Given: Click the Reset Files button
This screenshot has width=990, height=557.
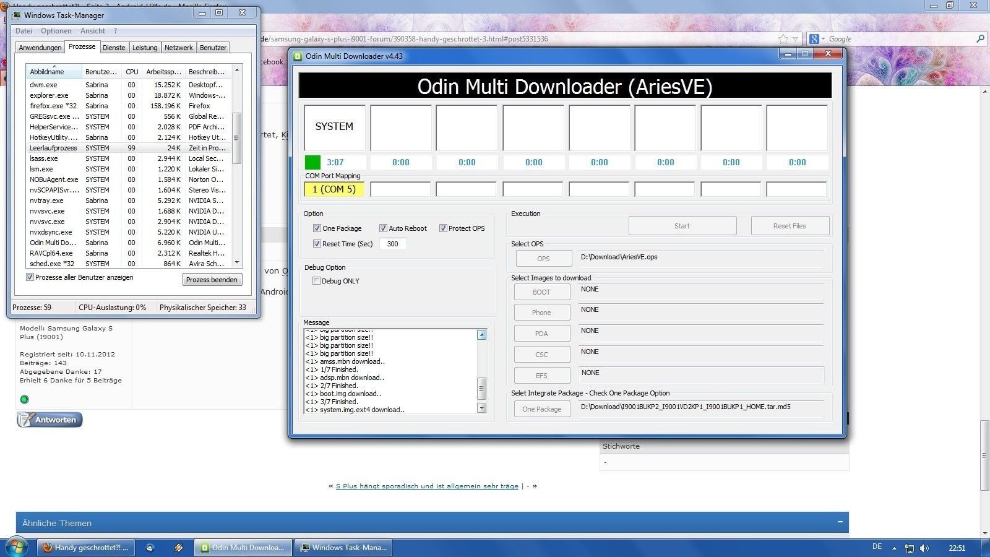Looking at the screenshot, I should (x=790, y=226).
